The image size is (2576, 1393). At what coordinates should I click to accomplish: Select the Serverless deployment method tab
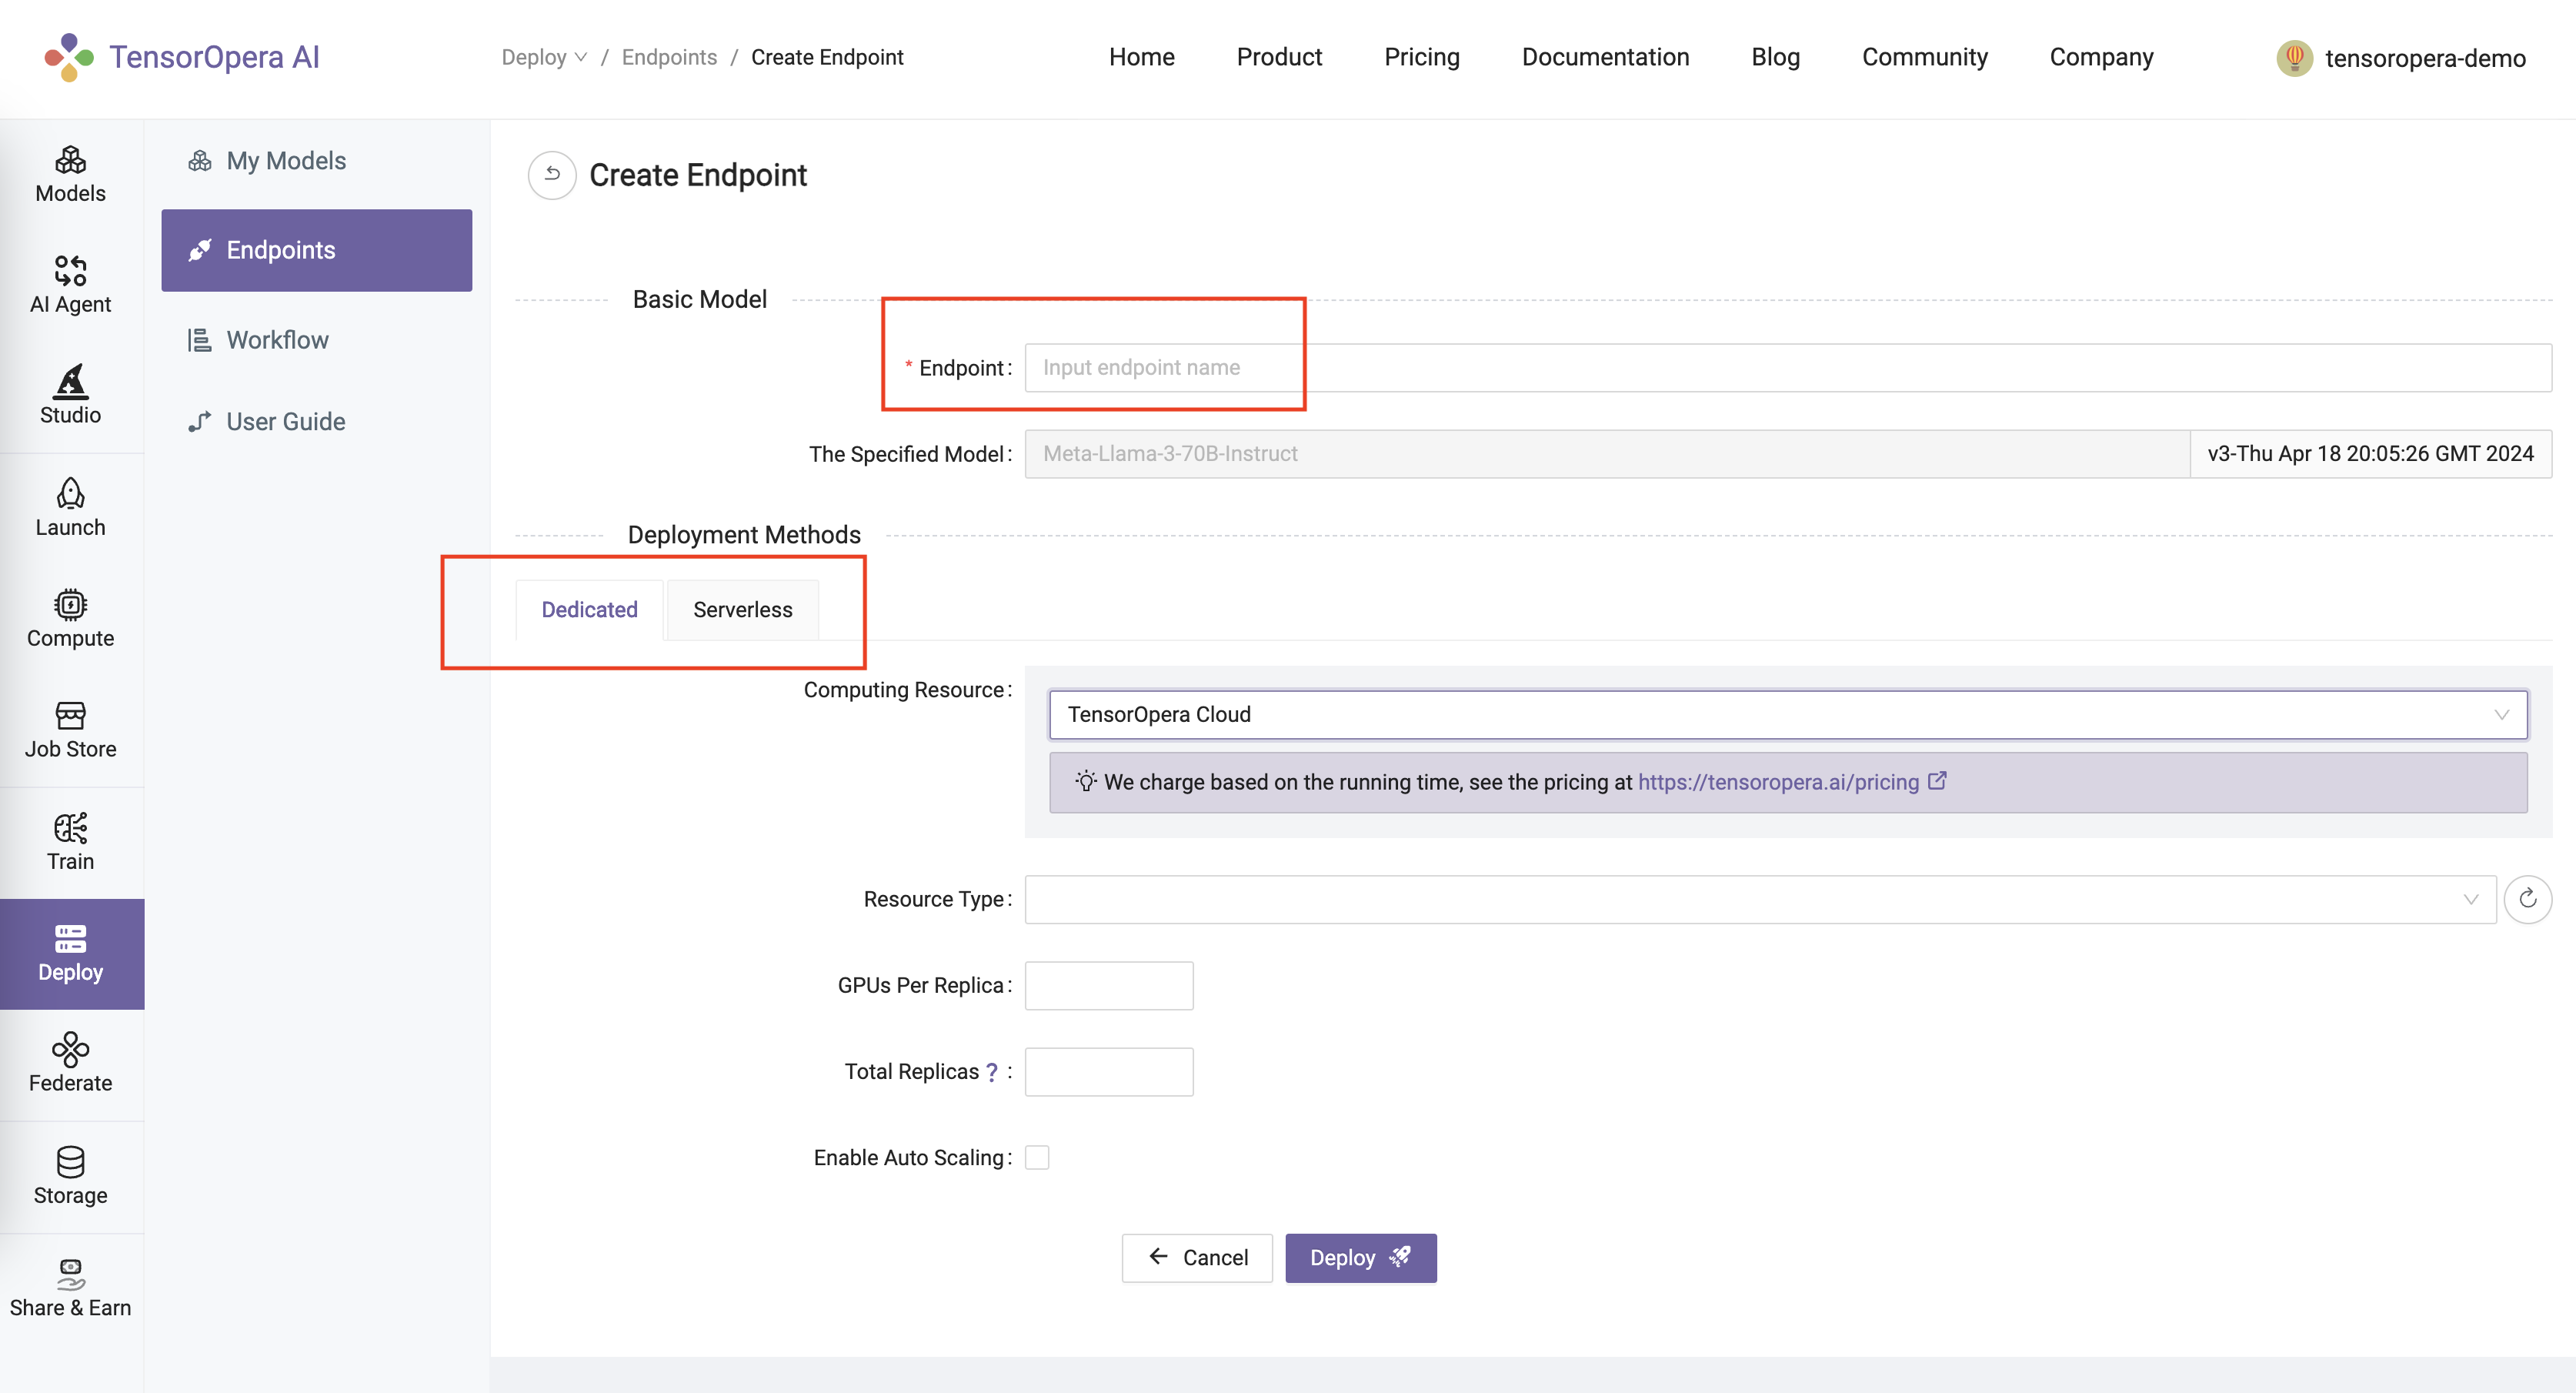pos(742,609)
